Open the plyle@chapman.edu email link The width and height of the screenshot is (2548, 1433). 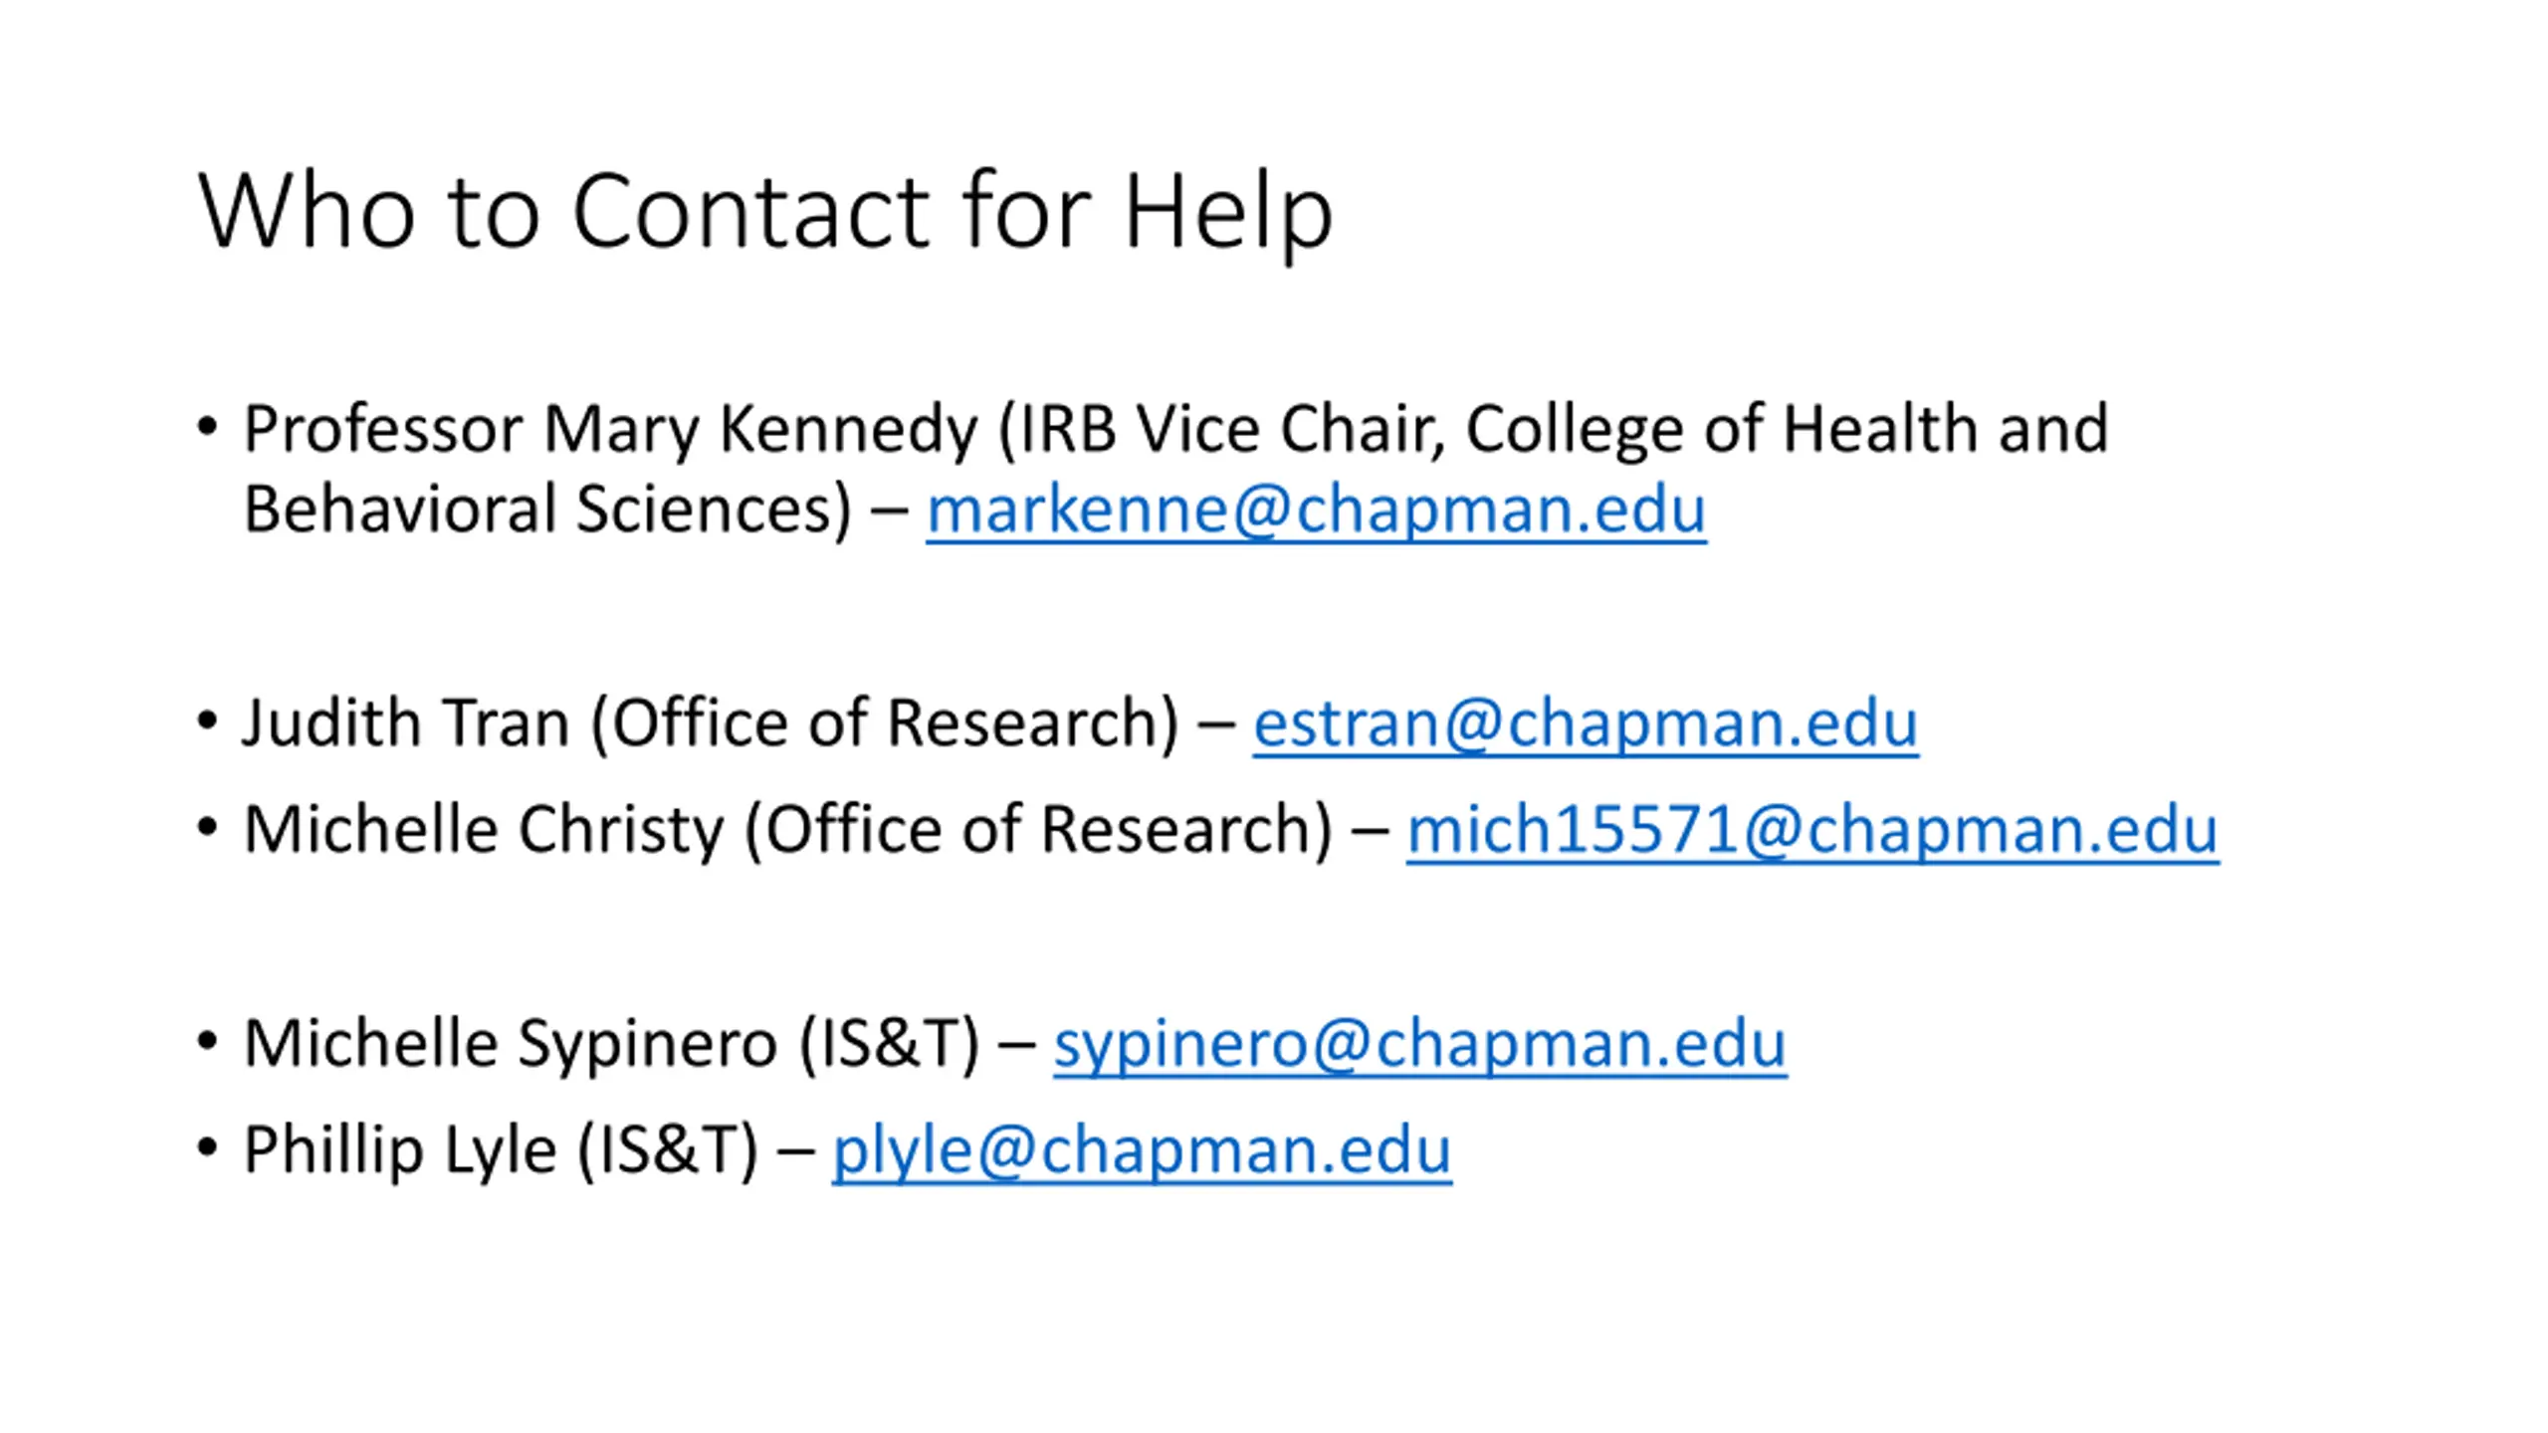click(1142, 1150)
